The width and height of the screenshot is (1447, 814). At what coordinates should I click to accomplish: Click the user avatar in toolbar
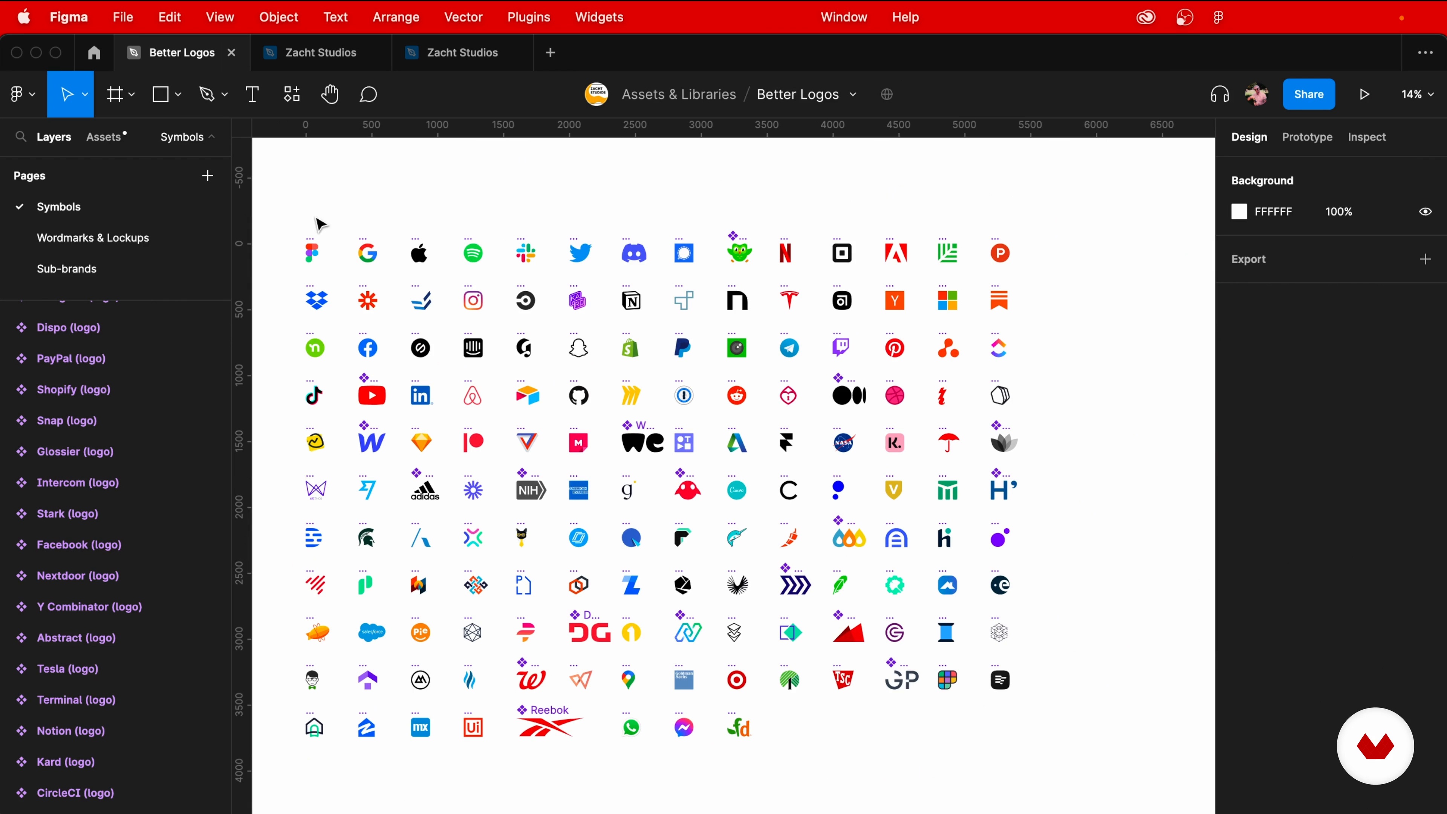pyautogui.click(x=1256, y=94)
